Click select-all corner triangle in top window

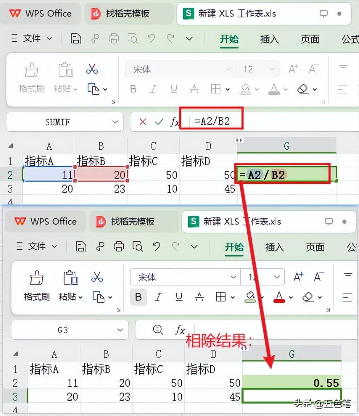point(11,146)
